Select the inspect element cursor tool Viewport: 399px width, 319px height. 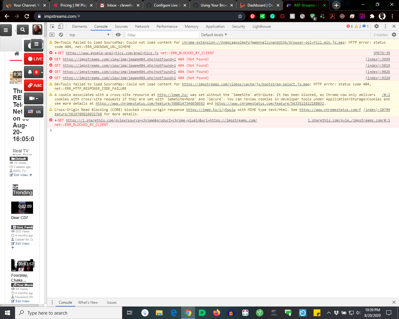(52, 26)
